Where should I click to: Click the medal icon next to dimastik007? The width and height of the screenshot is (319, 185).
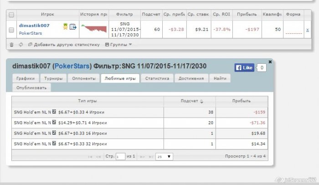65,26
